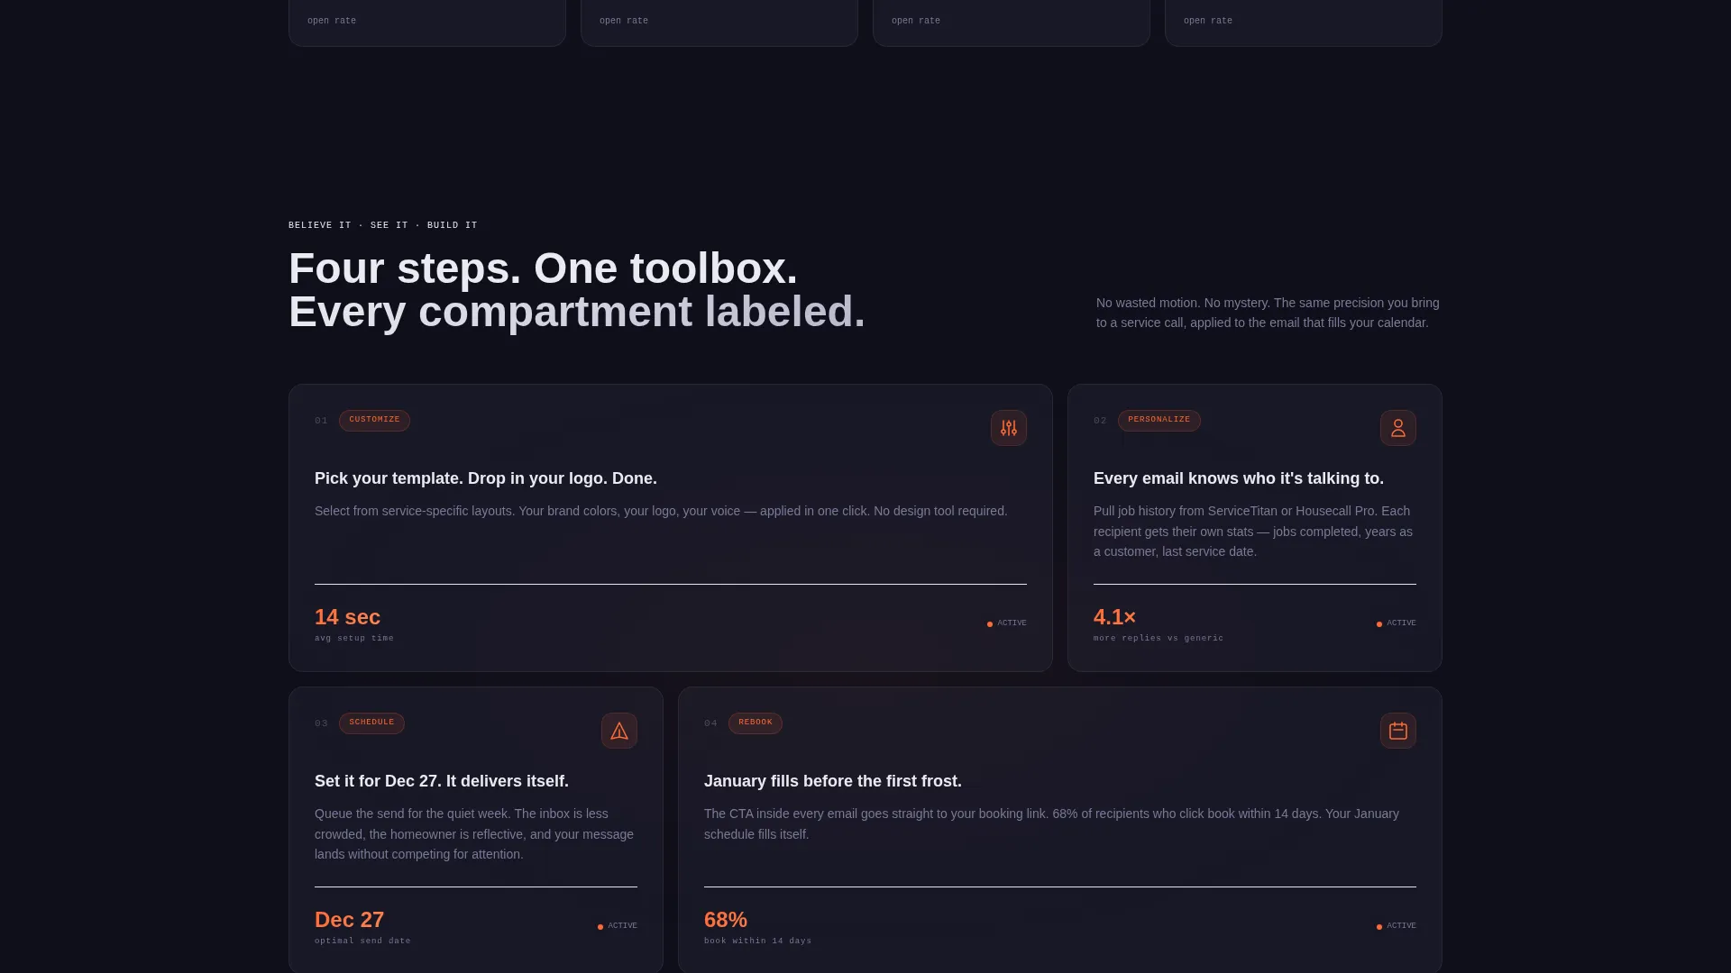
Task: Open 'Every email knows who it's talking to' heading
Action: [x=1239, y=478]
